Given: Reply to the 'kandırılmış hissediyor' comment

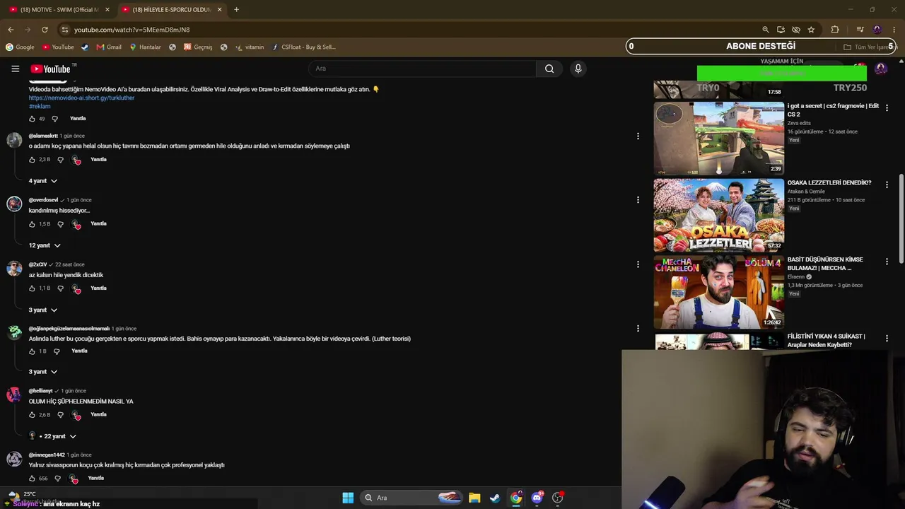Looking at the screenshot, I should point(98,224).
